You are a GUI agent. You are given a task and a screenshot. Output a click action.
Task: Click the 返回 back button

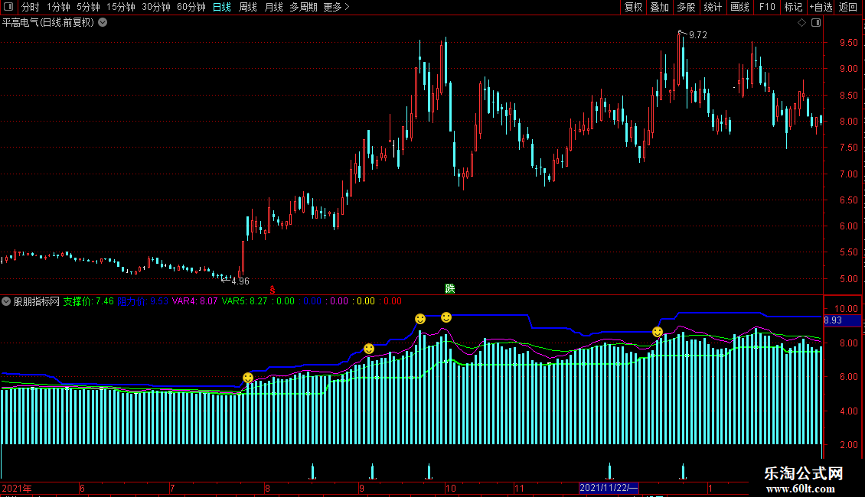(848, 7)
